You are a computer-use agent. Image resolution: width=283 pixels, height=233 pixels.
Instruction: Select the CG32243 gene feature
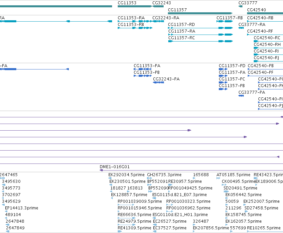pos(158,6)
